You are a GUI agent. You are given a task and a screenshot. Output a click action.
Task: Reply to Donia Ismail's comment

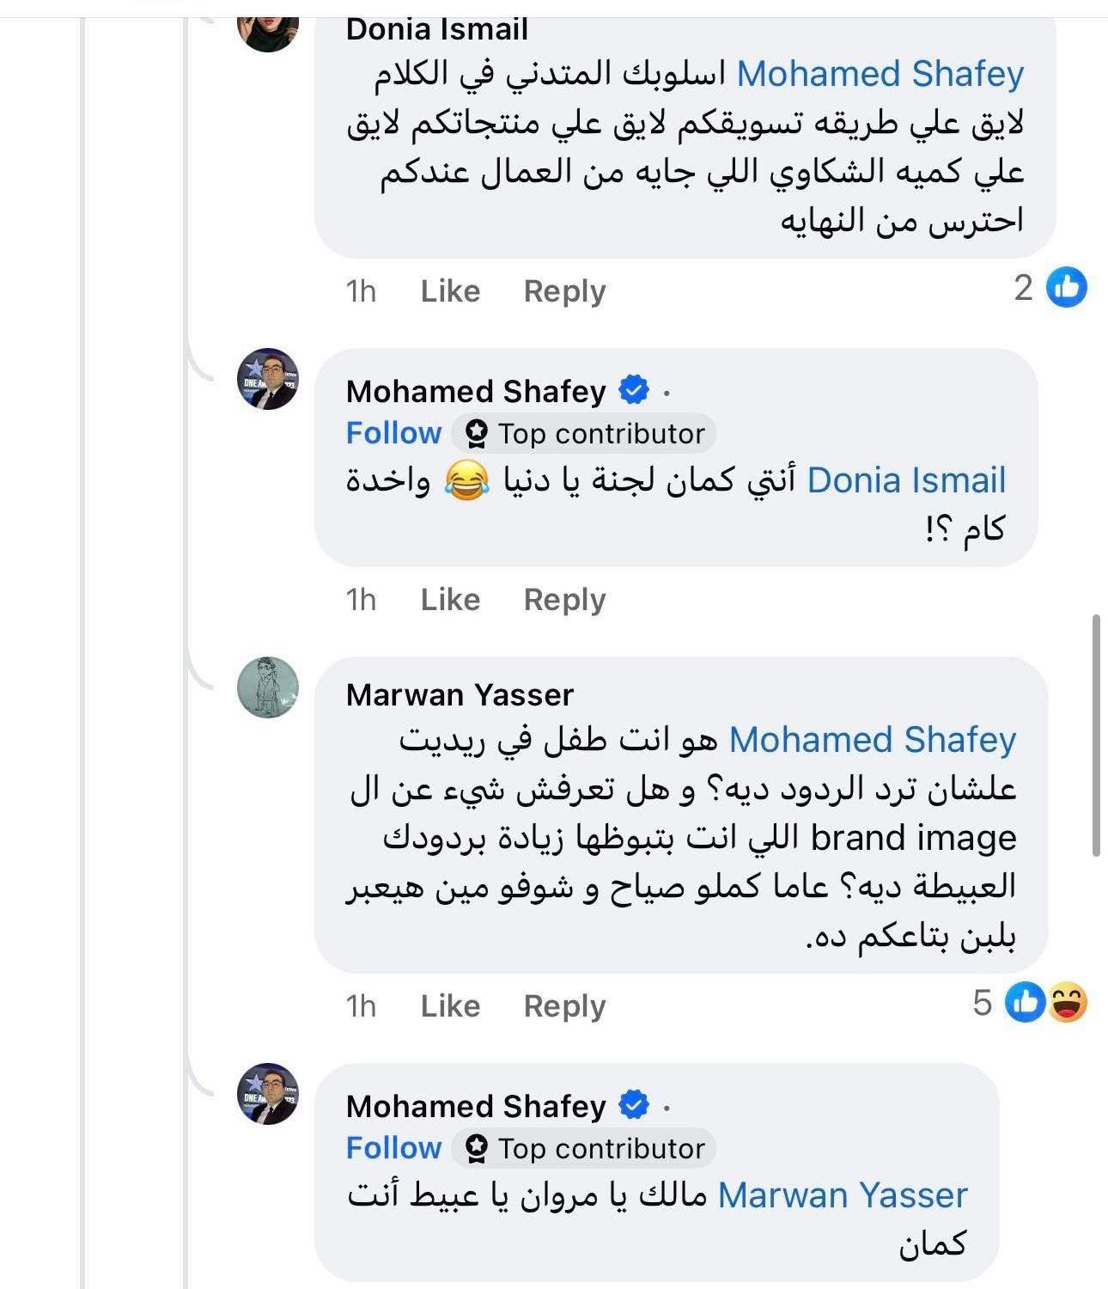[564, 291]
